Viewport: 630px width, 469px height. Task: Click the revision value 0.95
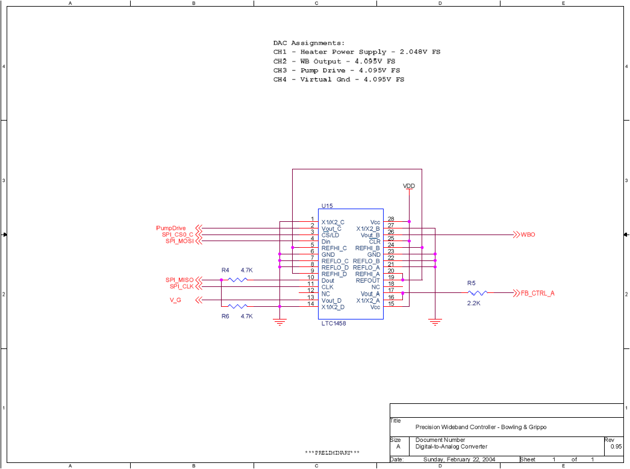[616, 447]
